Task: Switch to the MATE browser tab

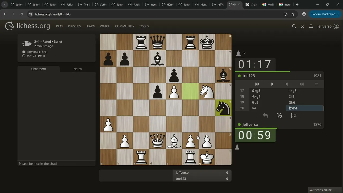Action: click(268, 5)
